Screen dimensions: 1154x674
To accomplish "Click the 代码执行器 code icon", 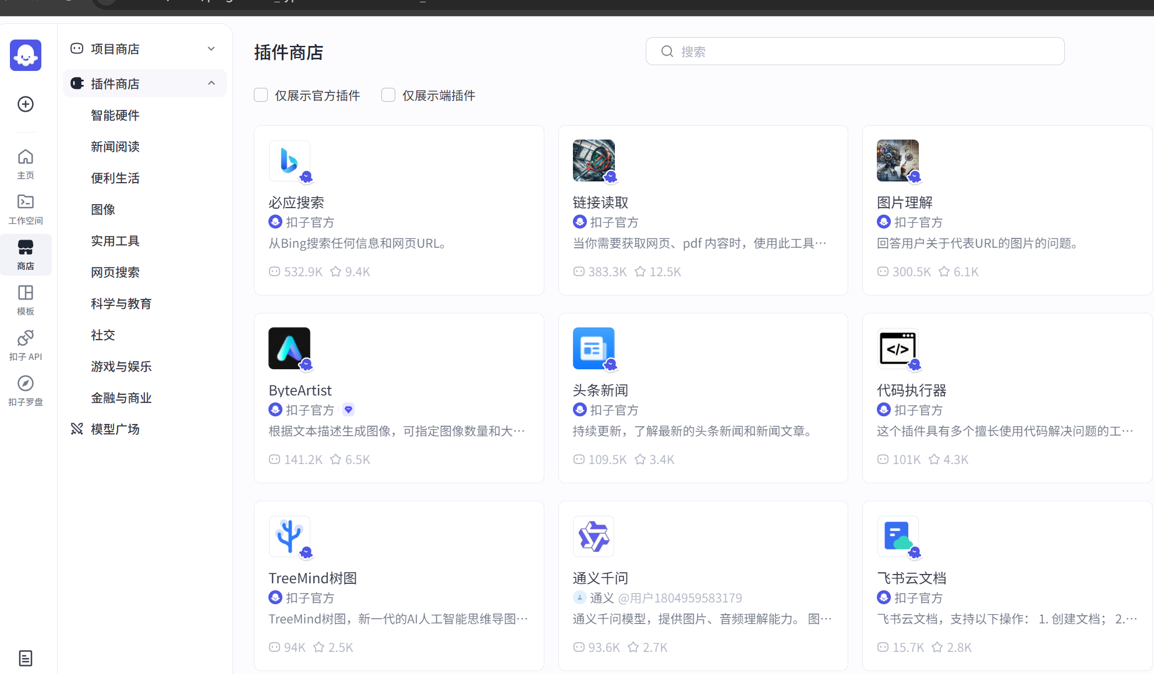I will tap(898, 348).
